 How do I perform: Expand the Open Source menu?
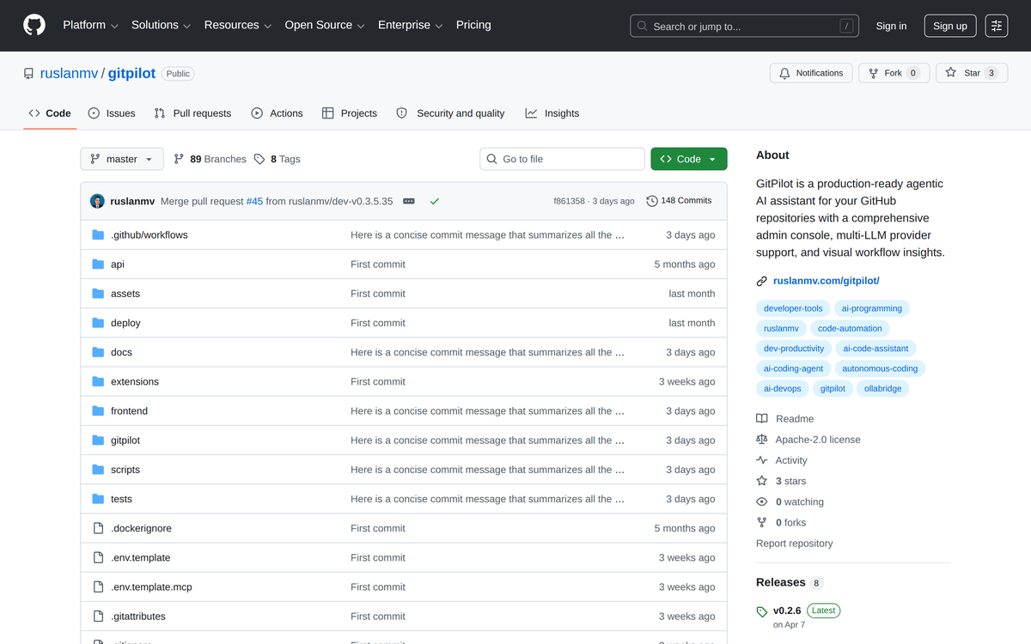[325, 26]
